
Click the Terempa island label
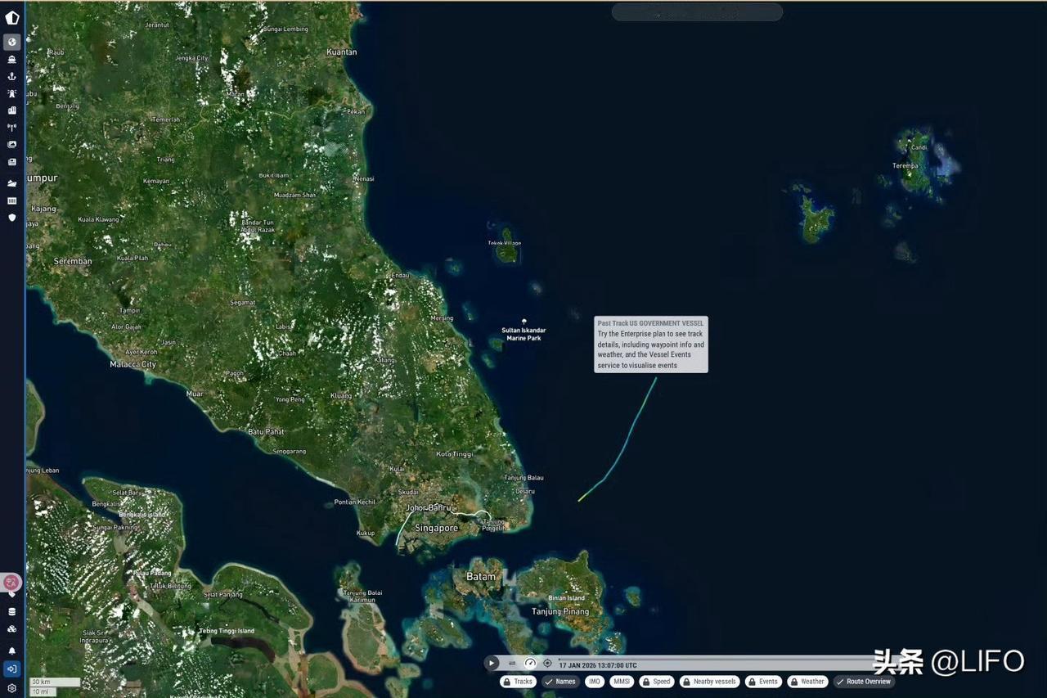(905, 166)
